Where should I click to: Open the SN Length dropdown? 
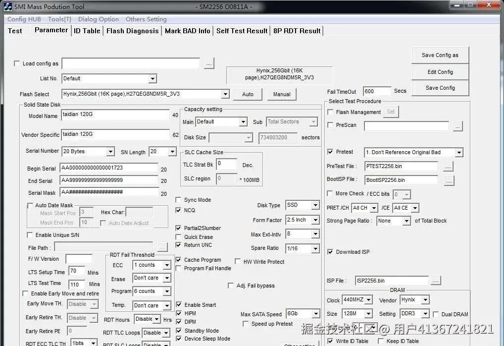(162, 151)
